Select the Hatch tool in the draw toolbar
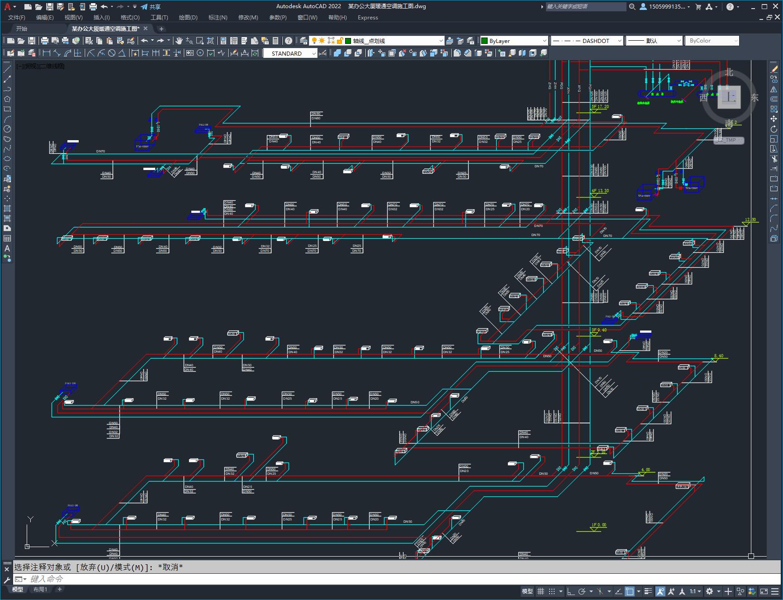Image resolution: width=783 pixels, height=600 pixels. click(x=7, y=208)
